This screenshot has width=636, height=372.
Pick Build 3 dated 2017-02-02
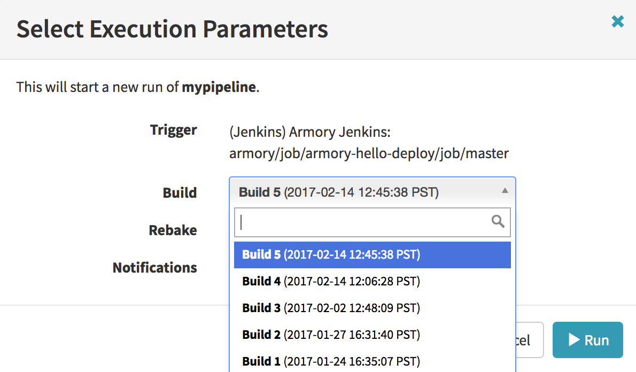[331, 308]
